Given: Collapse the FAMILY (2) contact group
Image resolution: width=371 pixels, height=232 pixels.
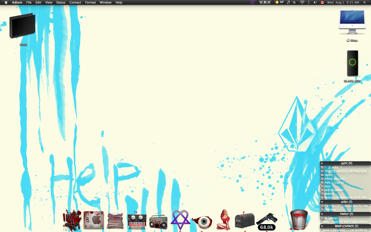Looking at the screenshot, I should (322, 214).
